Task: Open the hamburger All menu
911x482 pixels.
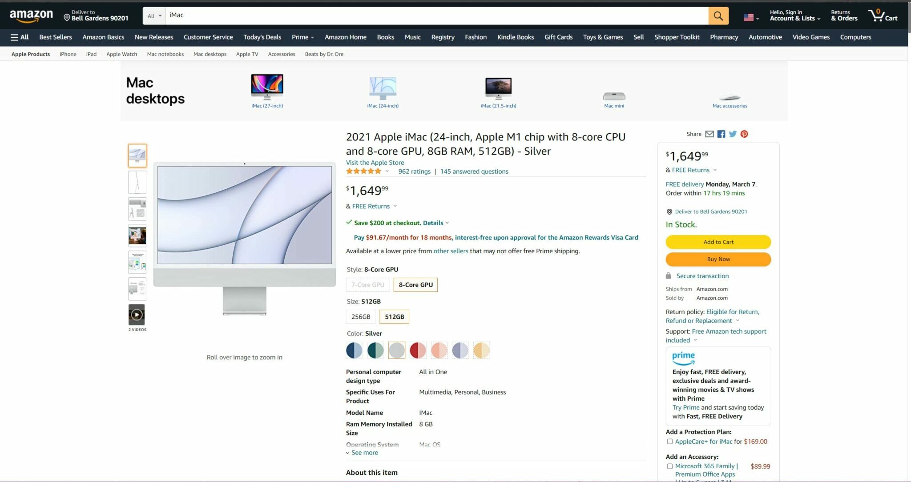Action: coord(20,37)
